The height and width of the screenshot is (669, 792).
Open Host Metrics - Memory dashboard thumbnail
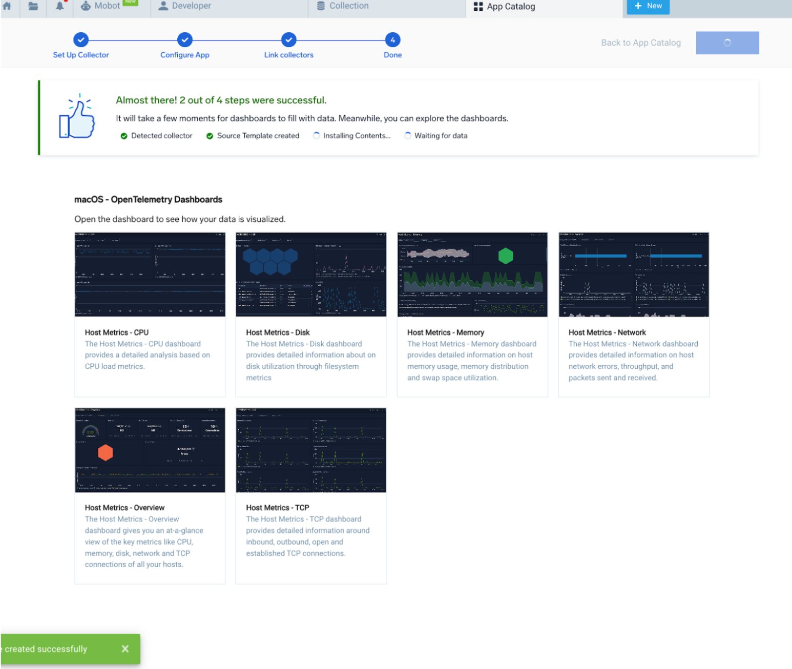472,275
